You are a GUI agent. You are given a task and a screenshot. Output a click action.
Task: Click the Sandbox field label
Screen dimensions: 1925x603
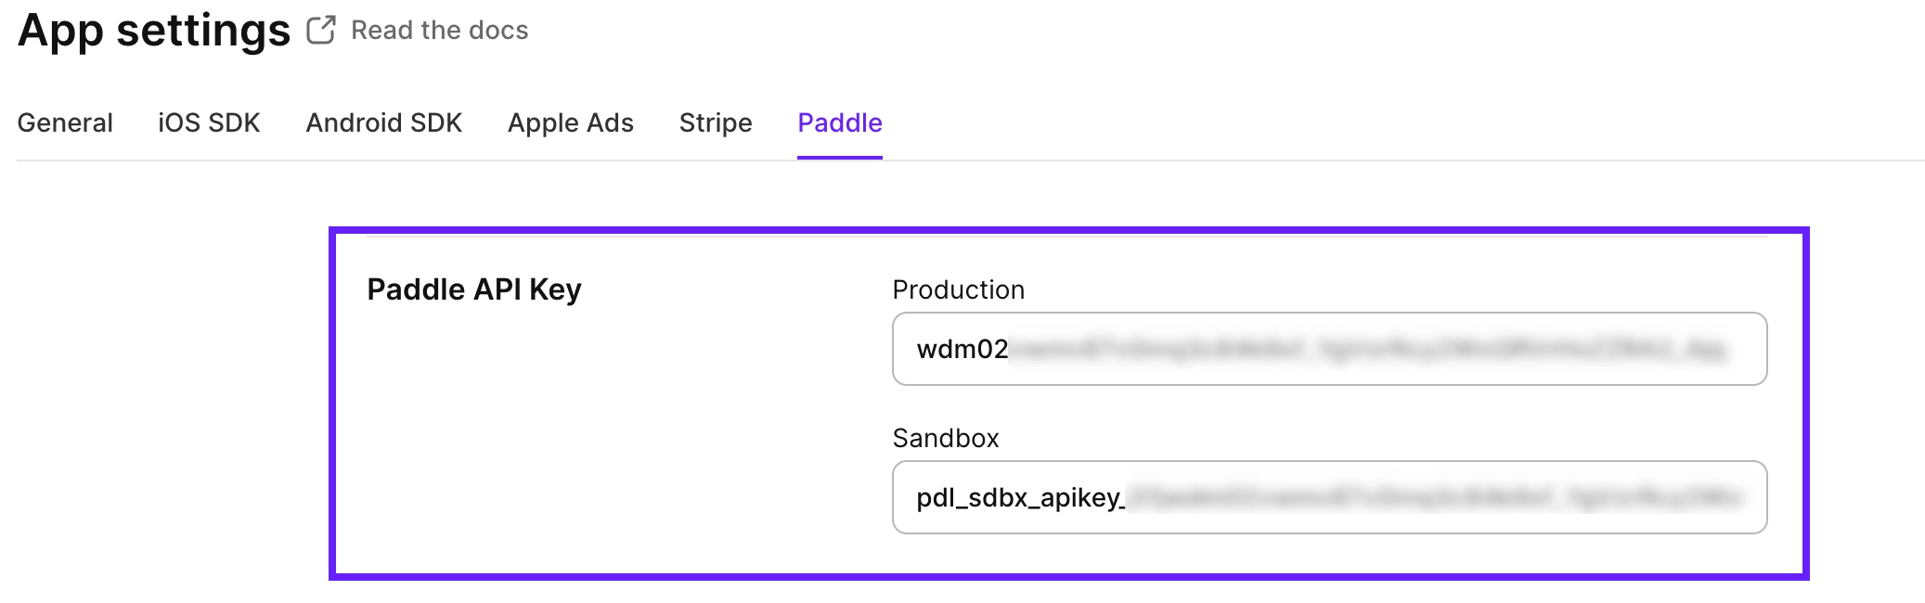(x=945, y=438)
